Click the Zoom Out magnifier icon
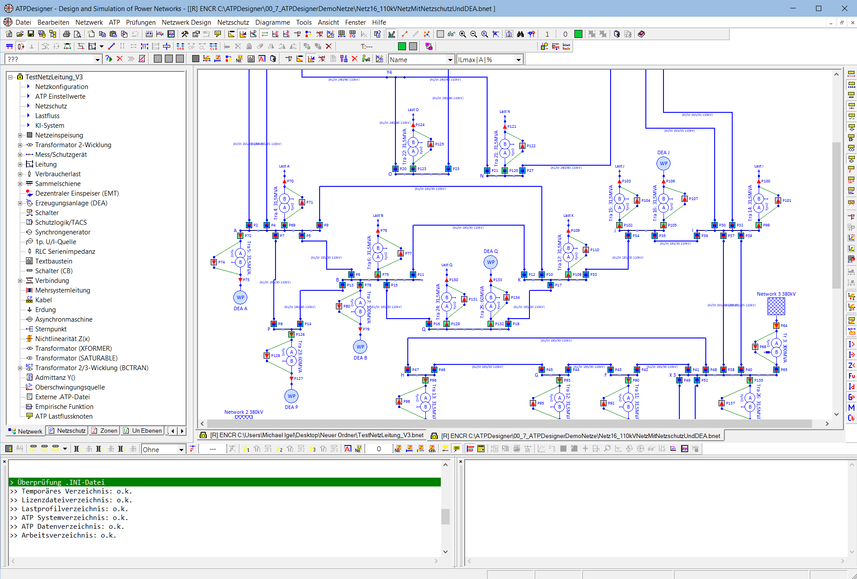 click(x=473, y=34)
